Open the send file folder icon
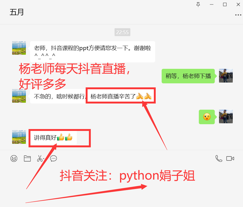Viewport: 243px width, 207px height. click(27, 158)
